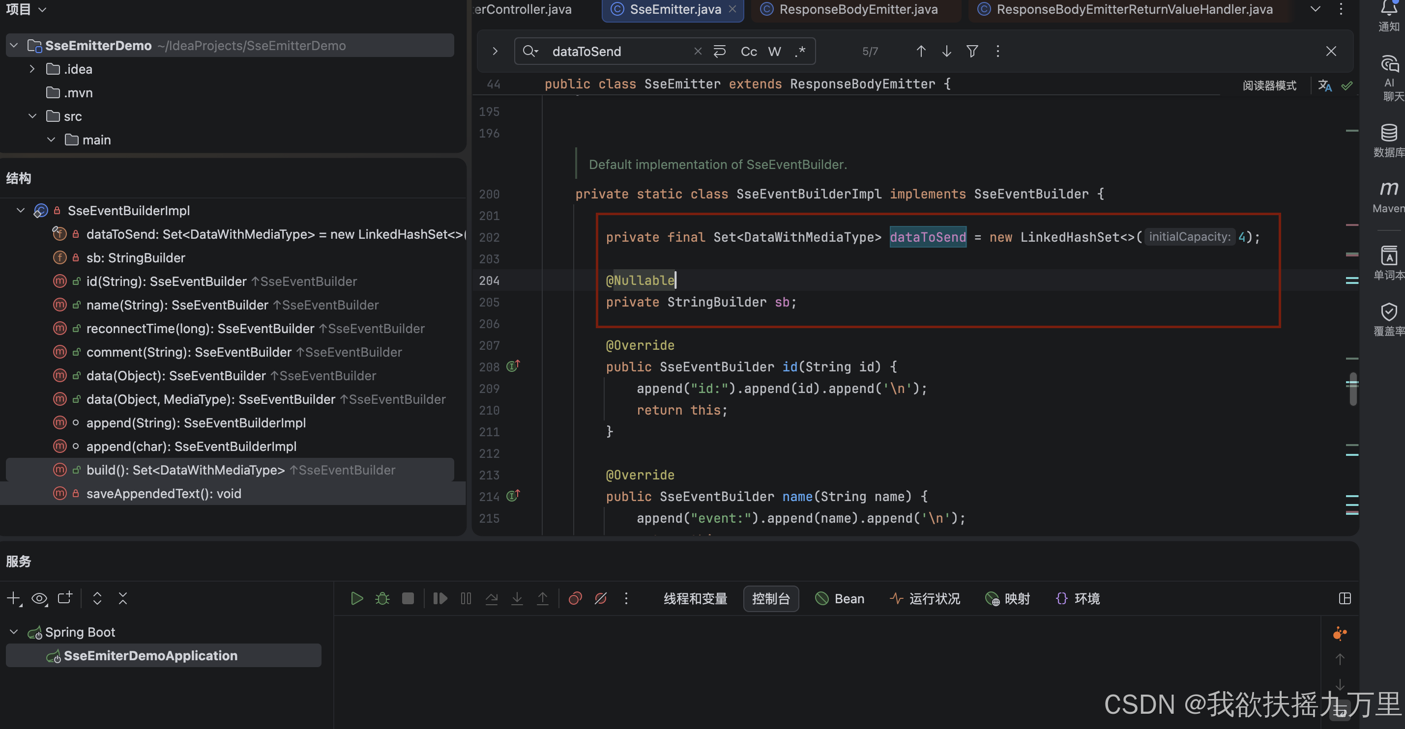Collapse all services tree nodes
Image resolution: width=1405 pixels, height=729 pixels.
click(x=123, y=598)
